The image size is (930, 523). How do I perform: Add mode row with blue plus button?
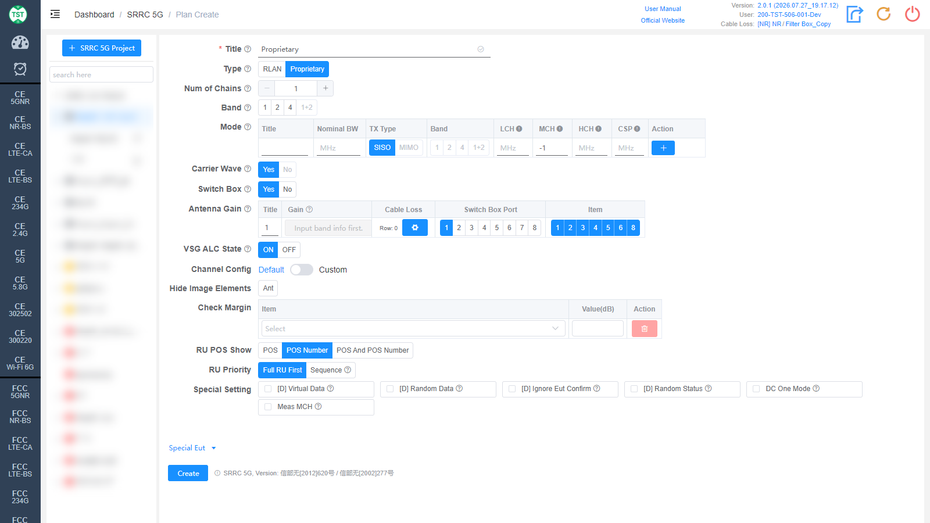tap(663, 148)
